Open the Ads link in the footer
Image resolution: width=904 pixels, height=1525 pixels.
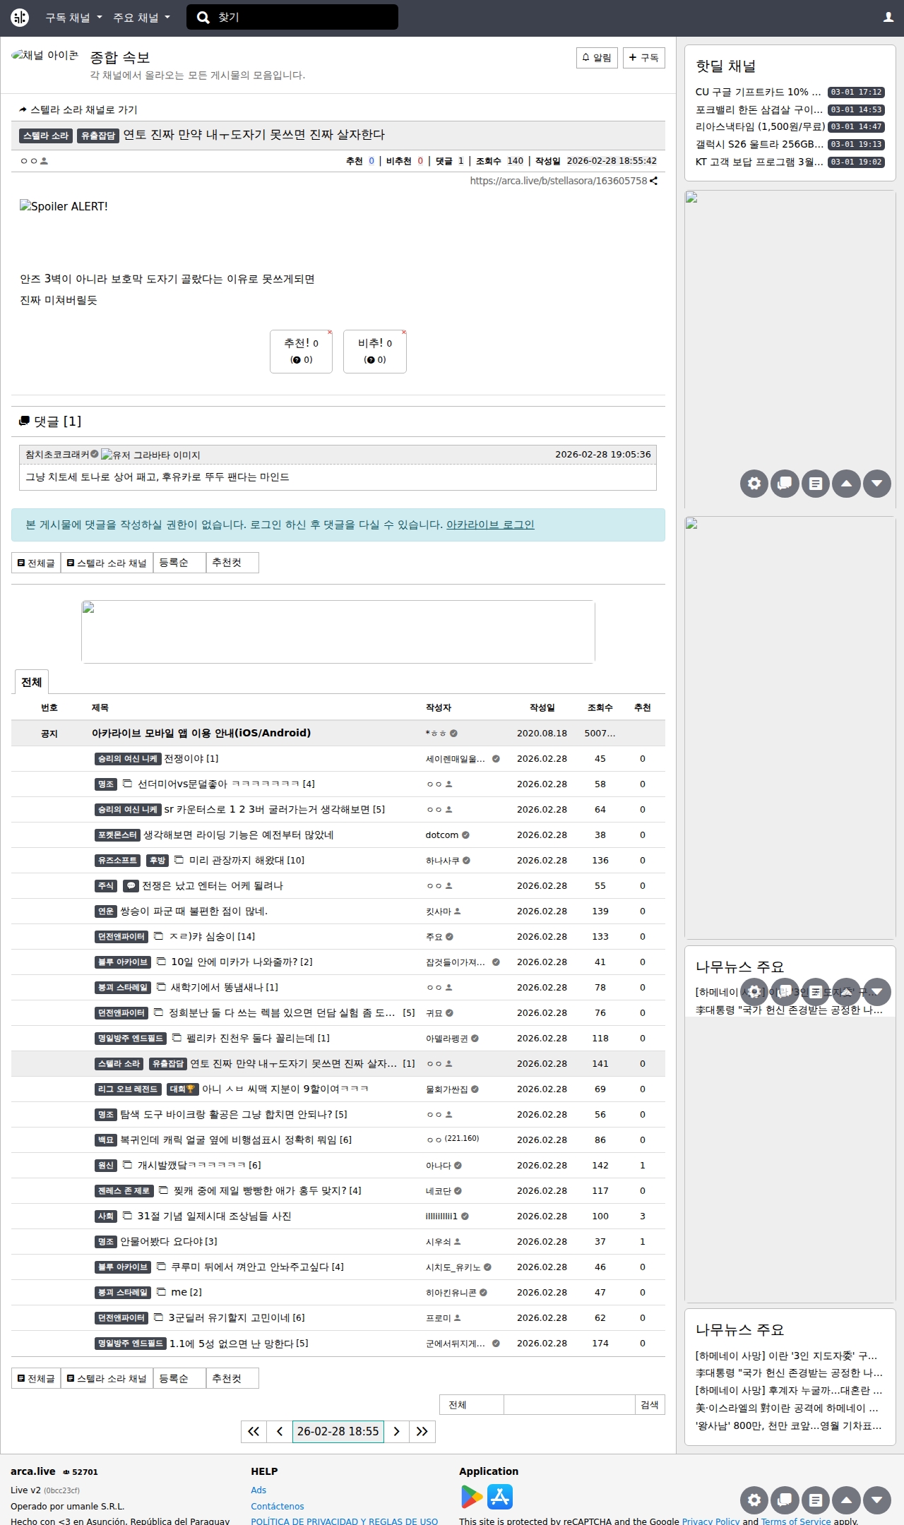click(x=258, y=1490)
